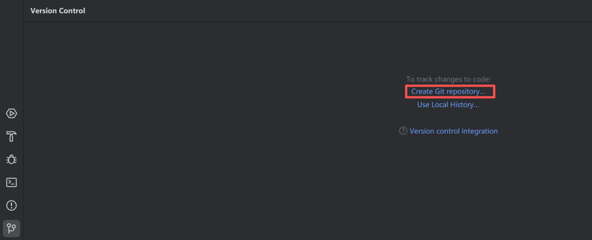The height and width of the screenshot is (240, 592).
Task: Hide the Version Control panel via branch icon
Action: [x=12, y=228]
